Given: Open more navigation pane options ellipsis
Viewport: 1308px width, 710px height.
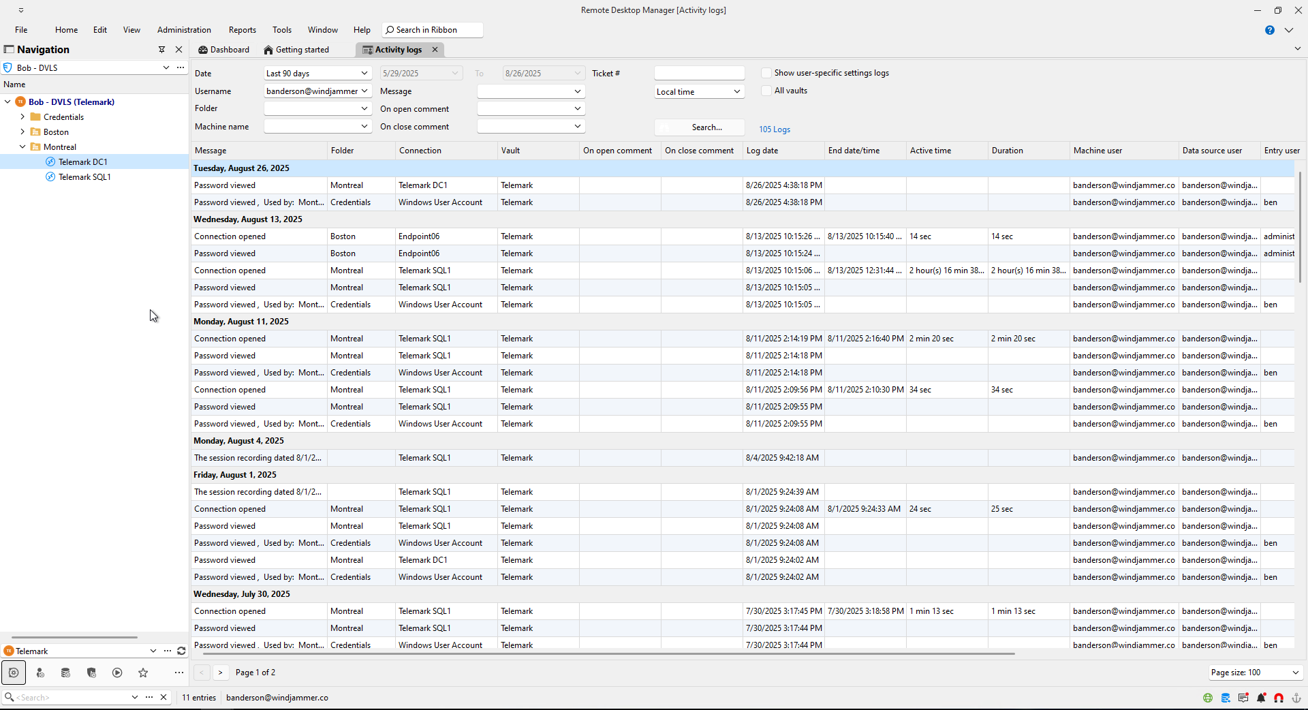Looking at the screenshot, I should coord(178,673).
